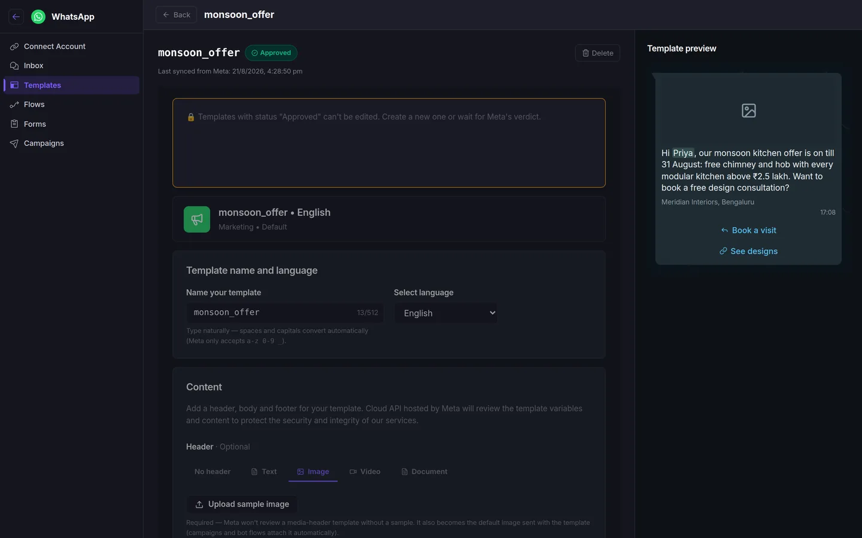862x538 pixels.
Task: Switch header type to Text
Action: tap(264, 472)
